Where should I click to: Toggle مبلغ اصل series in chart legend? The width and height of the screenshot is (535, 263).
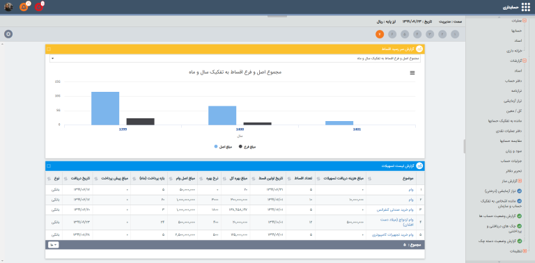pyautogui.click(x=223, y=147)
